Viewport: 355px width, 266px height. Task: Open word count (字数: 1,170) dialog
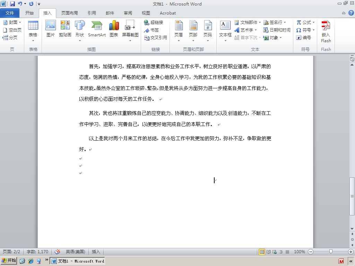37,251
